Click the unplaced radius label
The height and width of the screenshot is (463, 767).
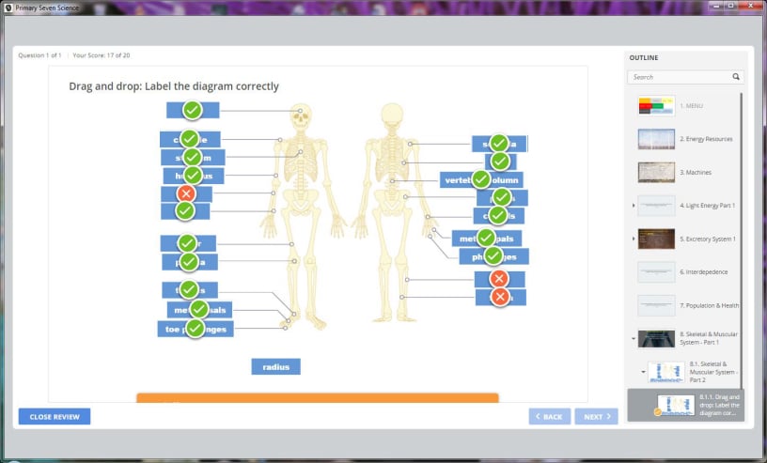275,367
